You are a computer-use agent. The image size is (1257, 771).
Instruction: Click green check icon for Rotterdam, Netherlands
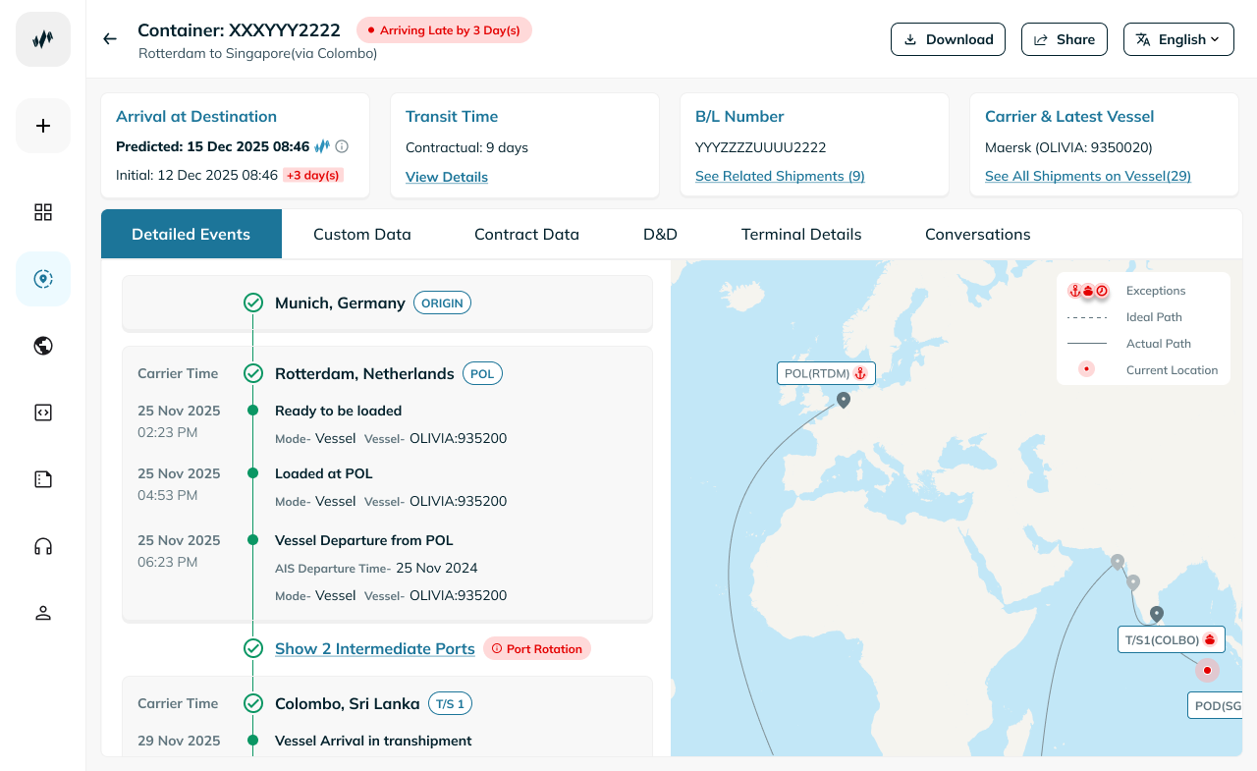pos(253,373)
